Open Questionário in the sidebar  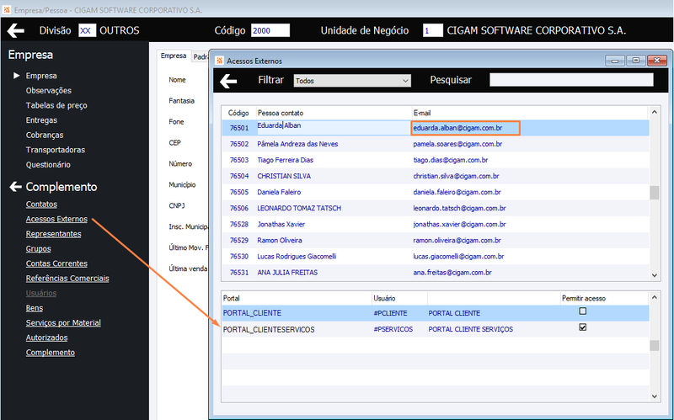pos(48,165)
